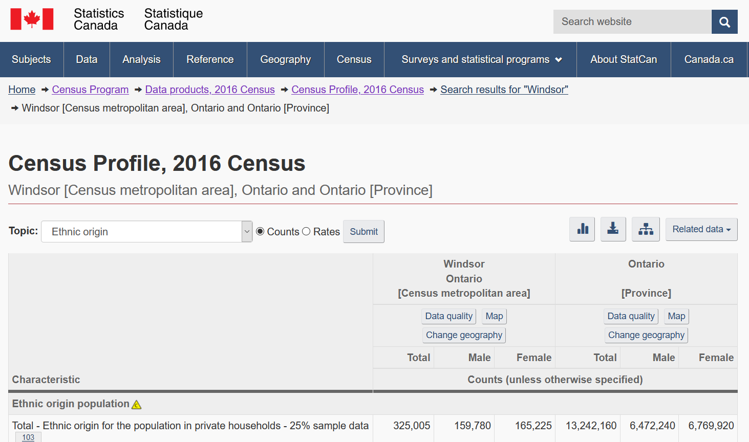
Task: Open the chart view icon
Action: (x=582, y=229)
